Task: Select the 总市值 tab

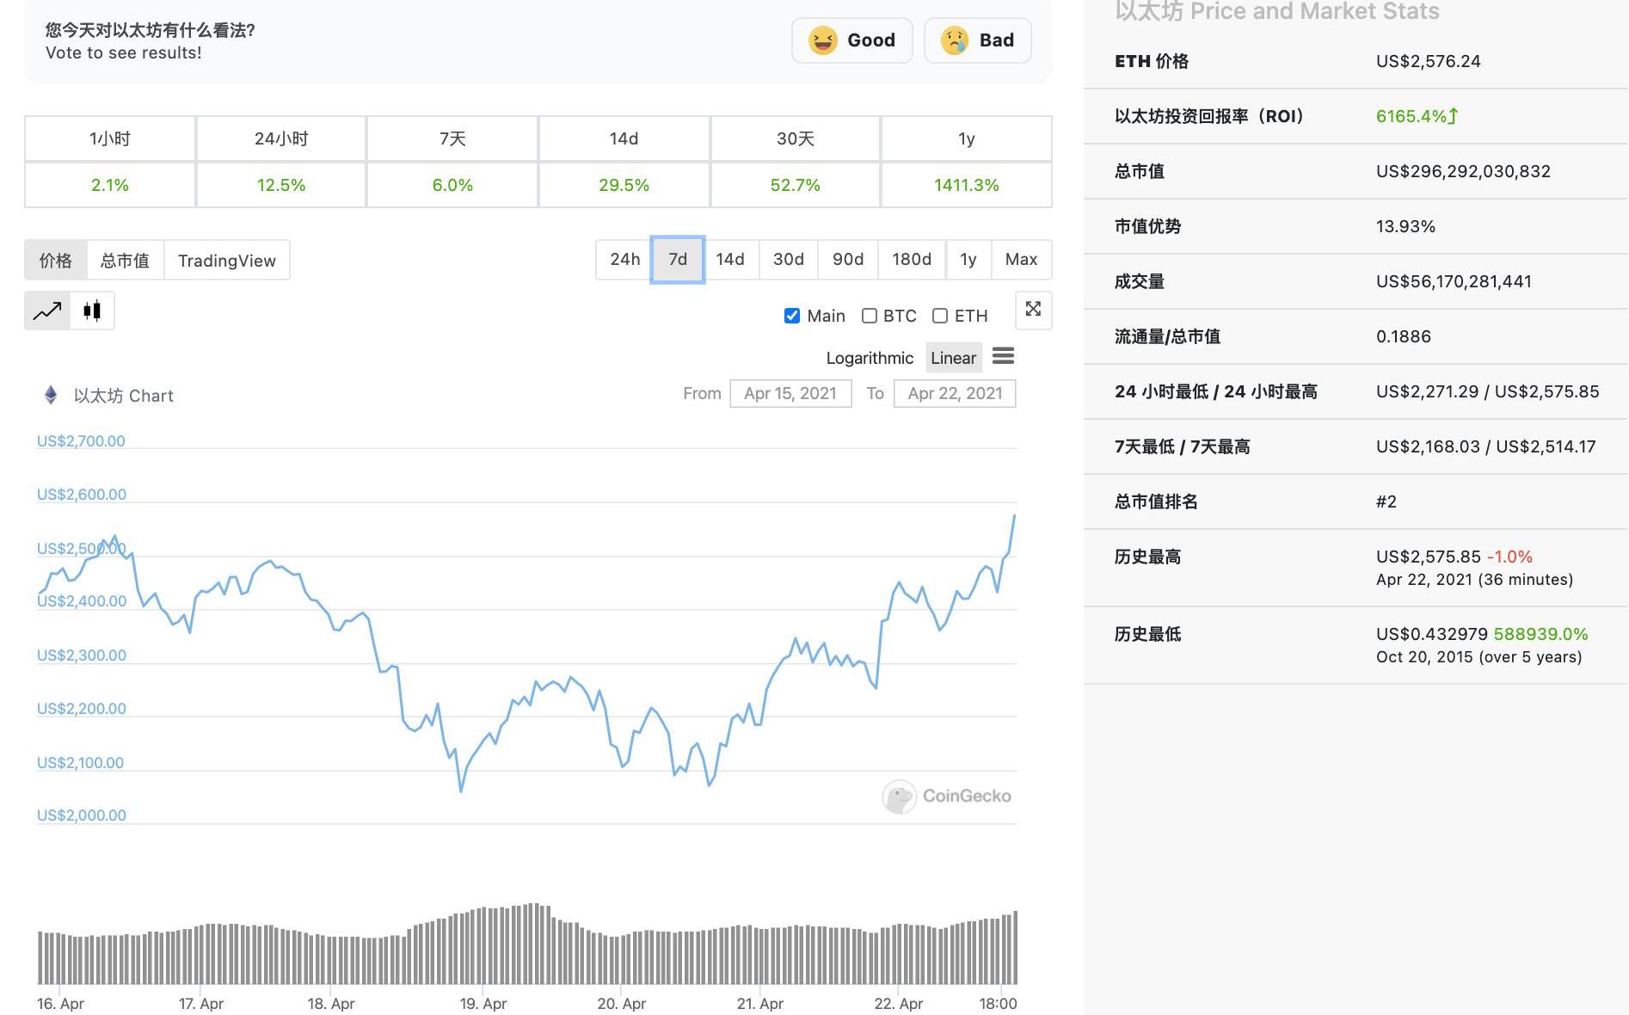Action: click(x=125, y=261)
